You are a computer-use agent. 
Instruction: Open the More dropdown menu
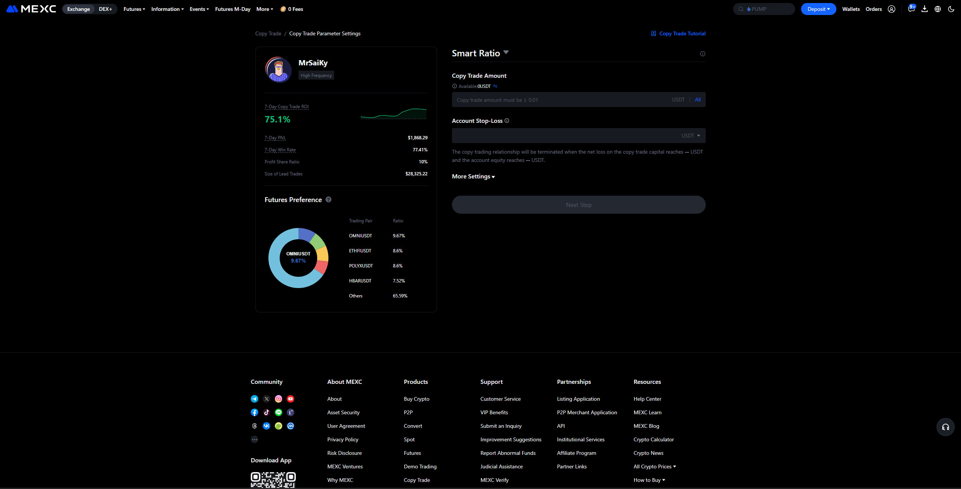coord(265,9)
